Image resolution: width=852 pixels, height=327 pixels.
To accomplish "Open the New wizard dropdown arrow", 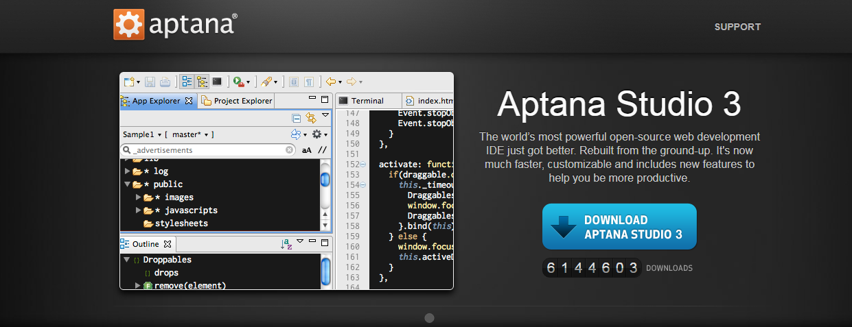I will tap(138, 82).
